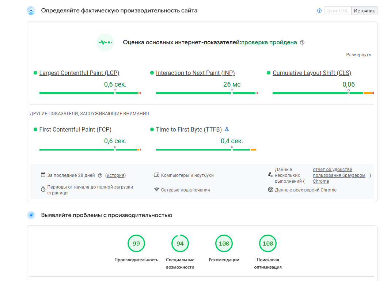
Task: Click the calendar icon for the 28-day period
Action: pyautogui.click(x=43, y=175)
